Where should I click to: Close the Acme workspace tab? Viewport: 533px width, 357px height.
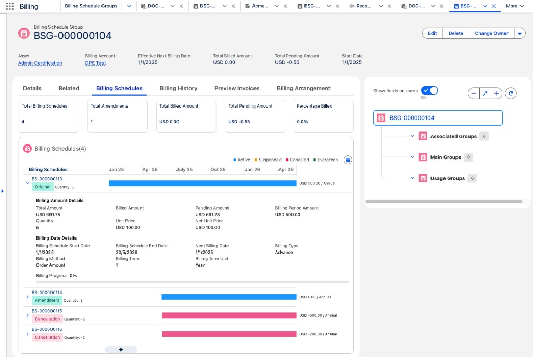click(x=285, y=6)
